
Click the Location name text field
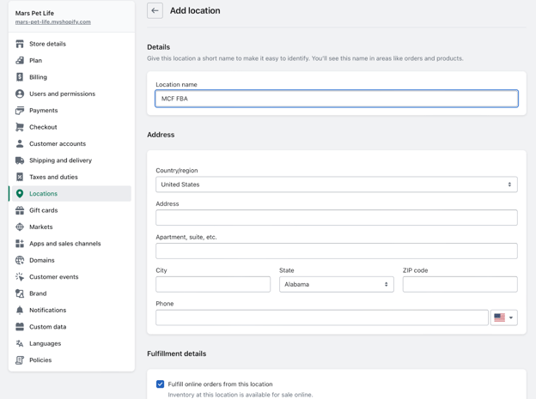[x=336, y=99]
